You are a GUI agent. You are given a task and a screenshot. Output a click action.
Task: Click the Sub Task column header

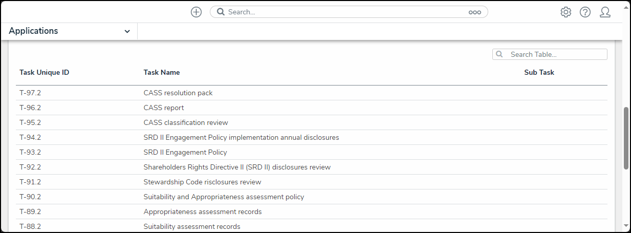point(539,73)
